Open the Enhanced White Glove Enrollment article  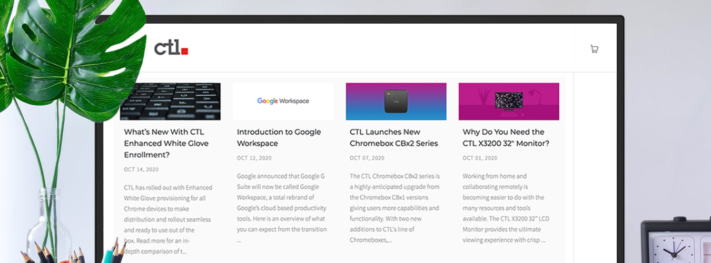click(166, 143)
